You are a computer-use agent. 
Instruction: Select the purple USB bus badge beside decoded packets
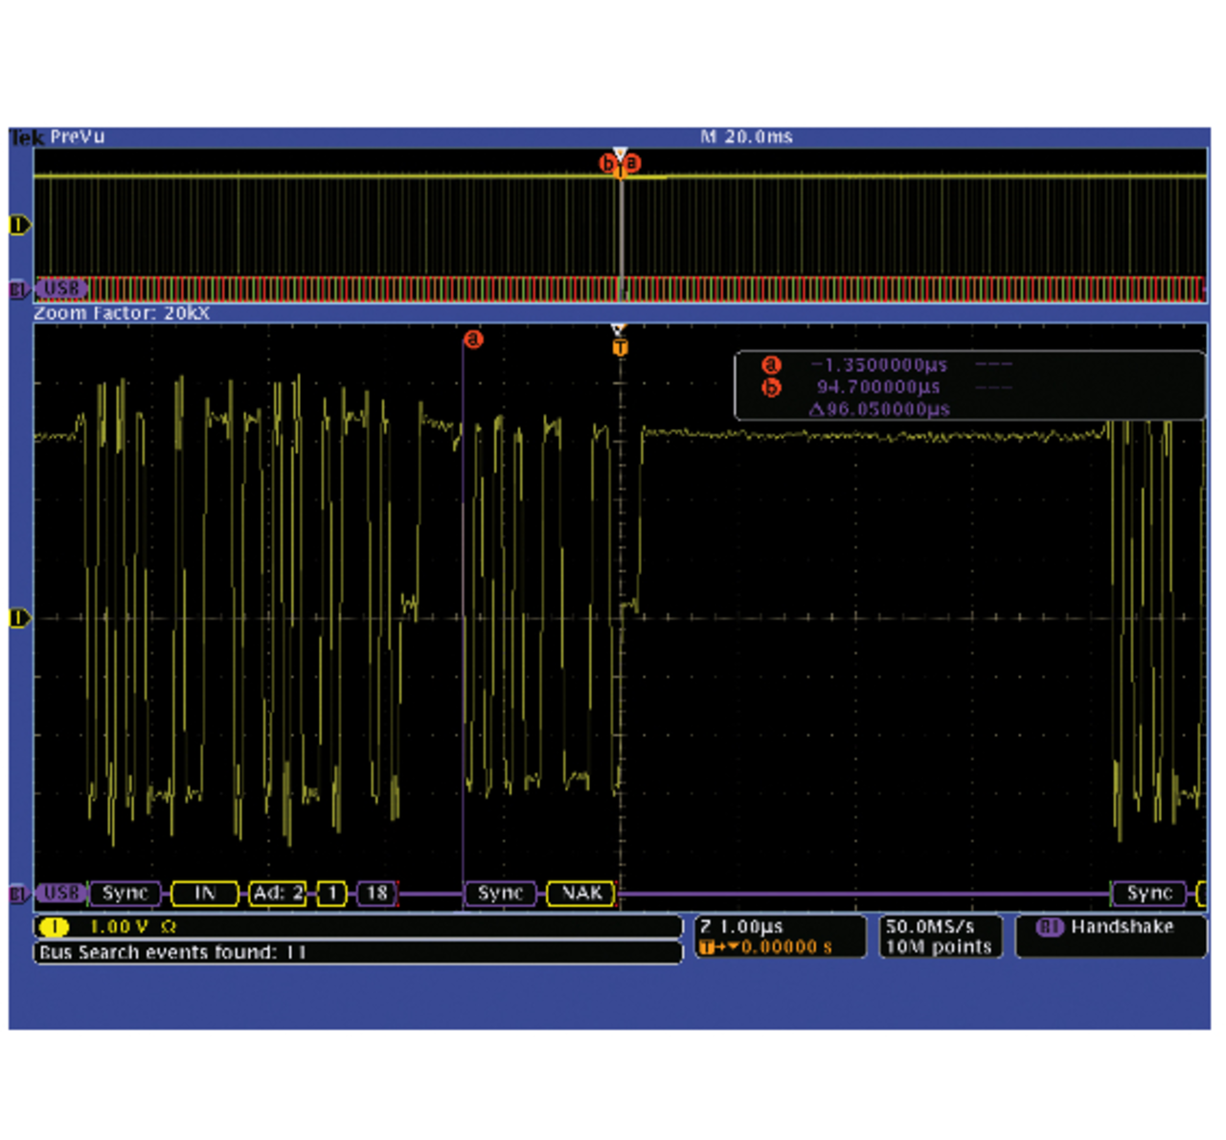pos(60,893)
